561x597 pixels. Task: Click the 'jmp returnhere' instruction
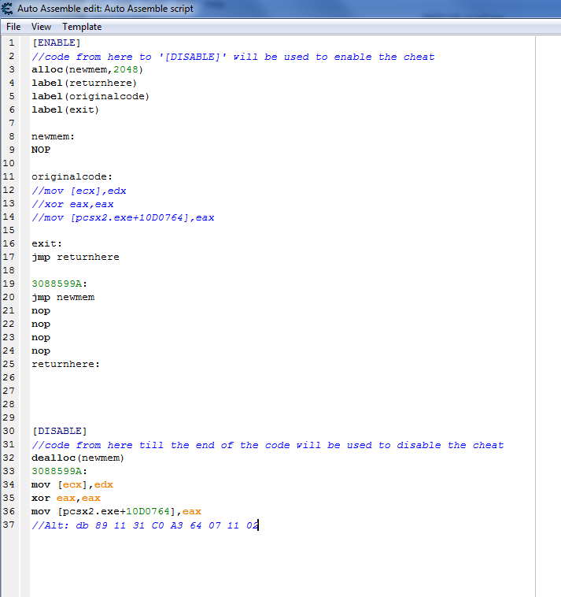75,257
